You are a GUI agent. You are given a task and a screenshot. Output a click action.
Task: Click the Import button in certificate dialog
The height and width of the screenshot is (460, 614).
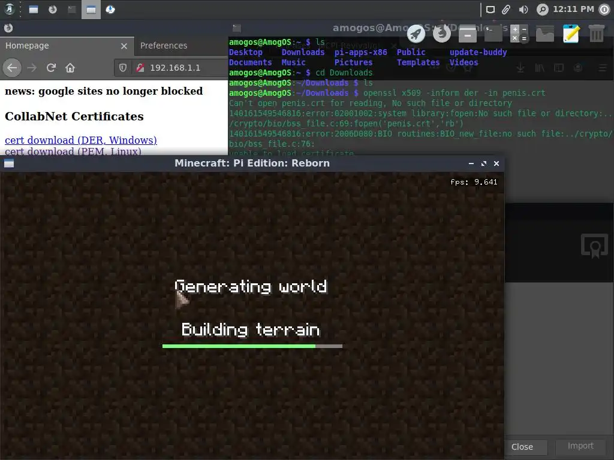tap(580, 446)
